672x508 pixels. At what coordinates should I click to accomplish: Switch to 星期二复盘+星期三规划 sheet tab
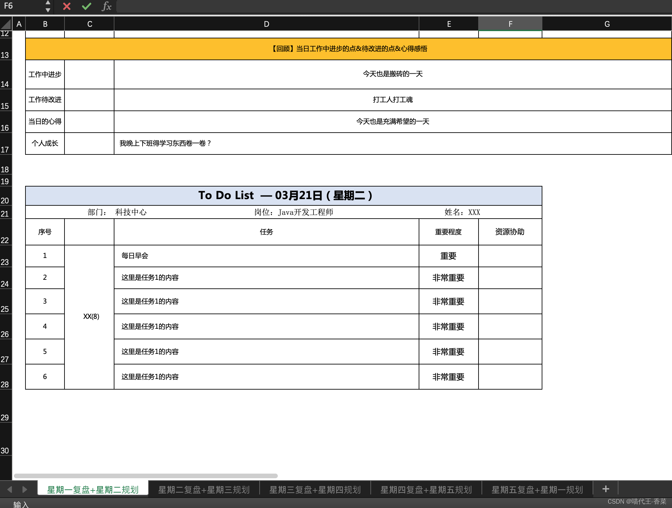204,489
